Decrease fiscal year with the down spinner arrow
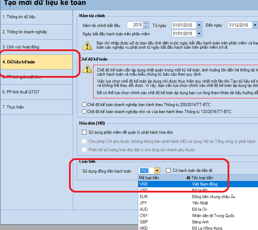The height and width of the screenshot is (230, 258). point(146,27)
